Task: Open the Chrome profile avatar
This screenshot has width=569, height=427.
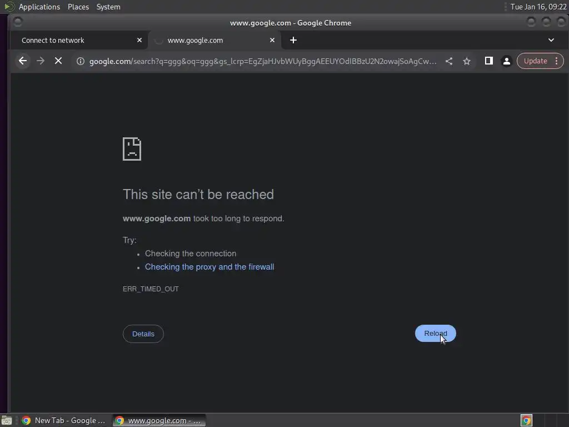Action: (x=507, y=61)
